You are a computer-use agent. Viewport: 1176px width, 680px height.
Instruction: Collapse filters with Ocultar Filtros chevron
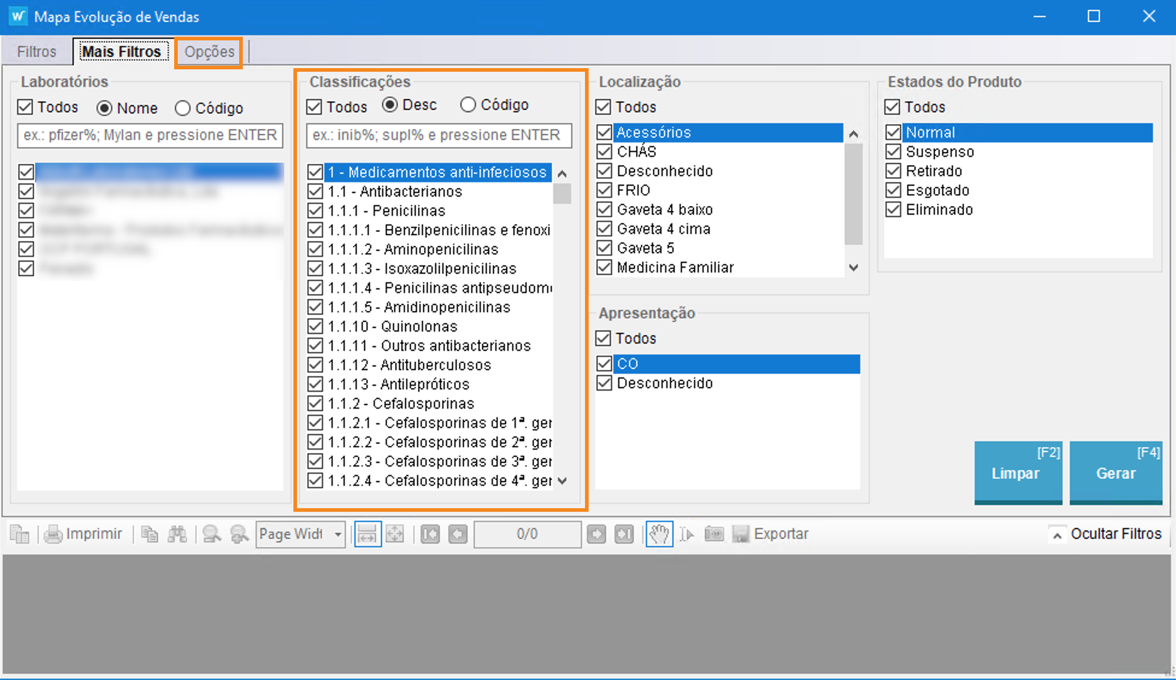(1057, 535)
